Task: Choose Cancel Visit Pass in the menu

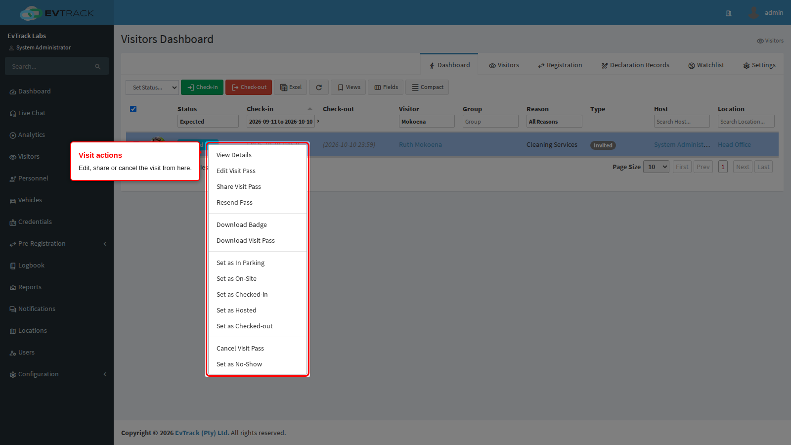Action: (258, 349)
